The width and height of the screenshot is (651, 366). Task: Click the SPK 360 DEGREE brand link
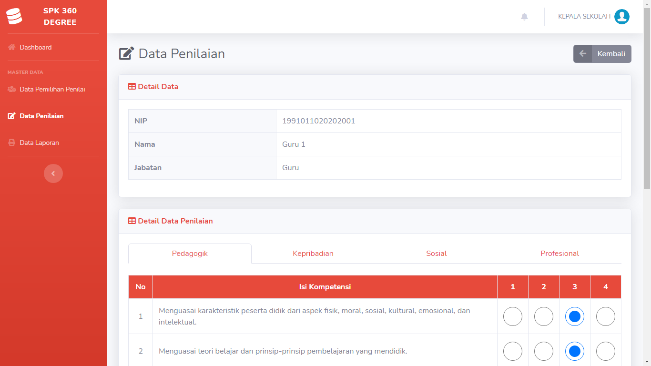pyautogui.click(x=53, y=17)
